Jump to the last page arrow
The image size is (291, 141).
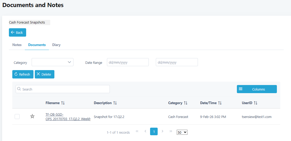click(171, 131)
